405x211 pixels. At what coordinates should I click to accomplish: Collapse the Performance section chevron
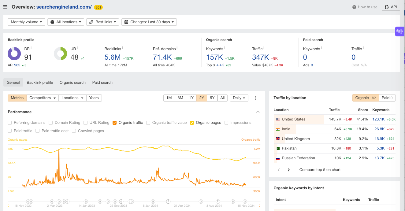coord(258,112)
